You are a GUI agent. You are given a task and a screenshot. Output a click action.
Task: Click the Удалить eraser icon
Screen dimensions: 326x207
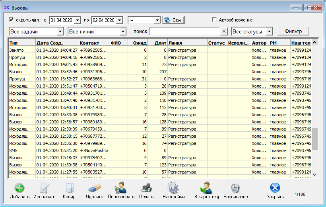point(94,188)
